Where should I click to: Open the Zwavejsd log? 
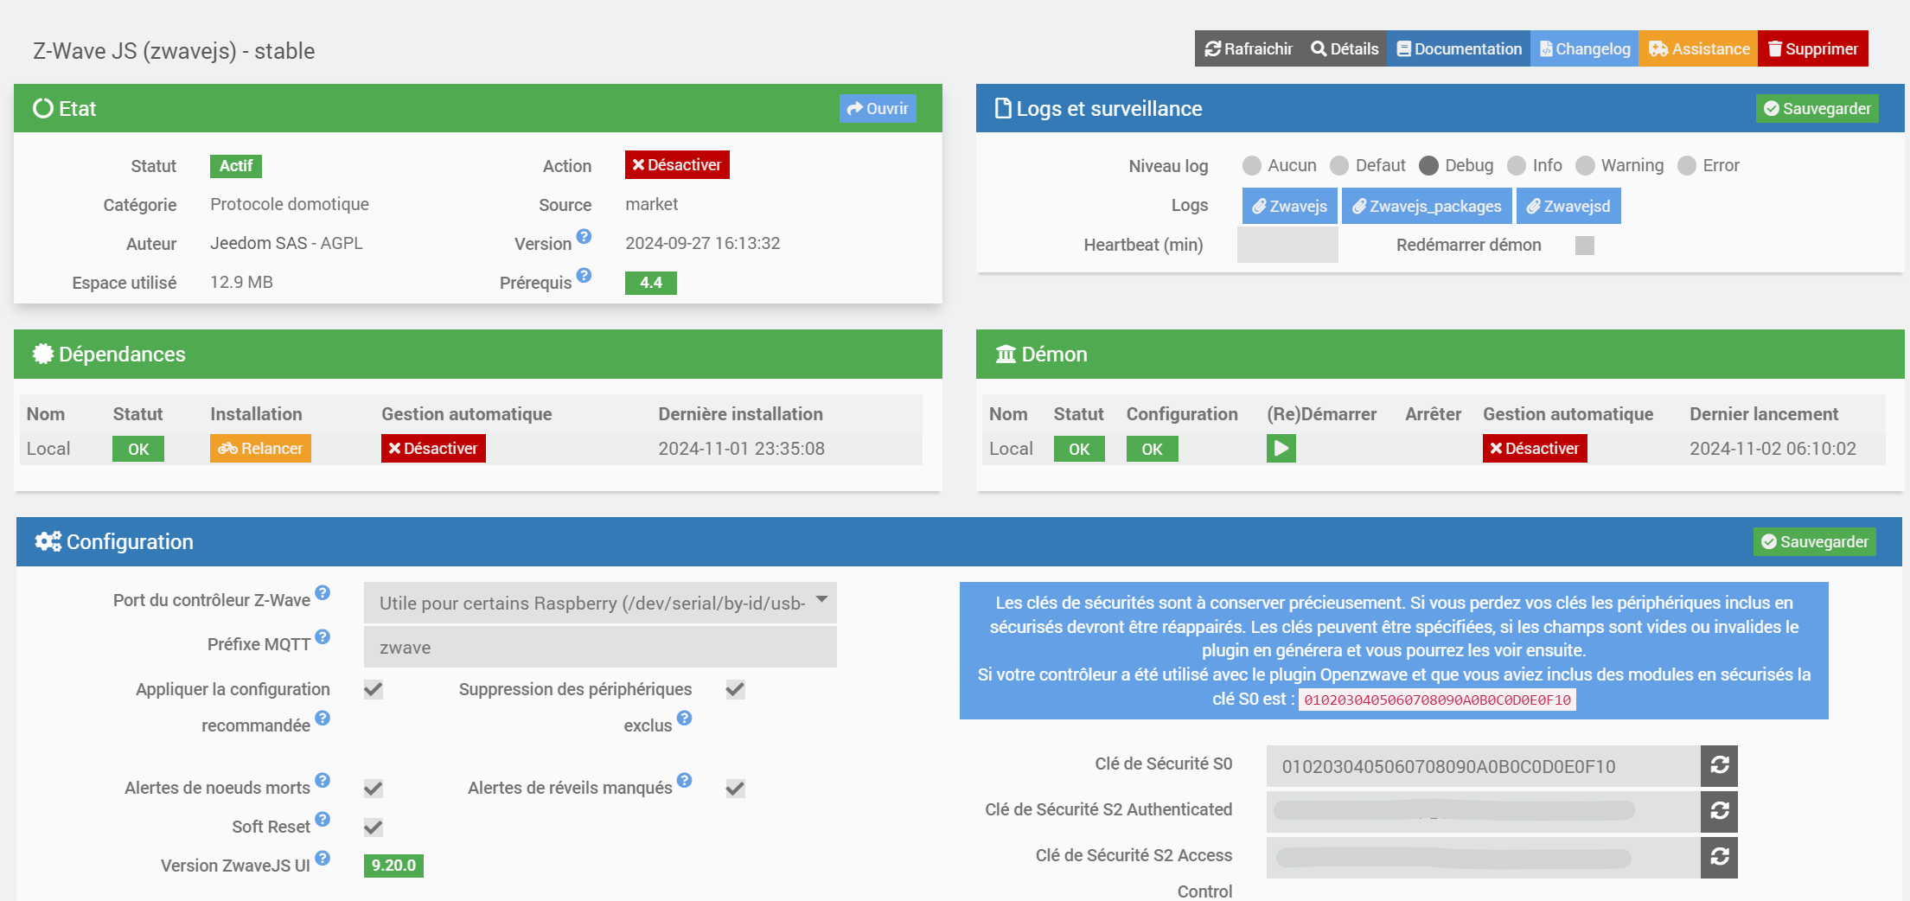(1568, 206)
